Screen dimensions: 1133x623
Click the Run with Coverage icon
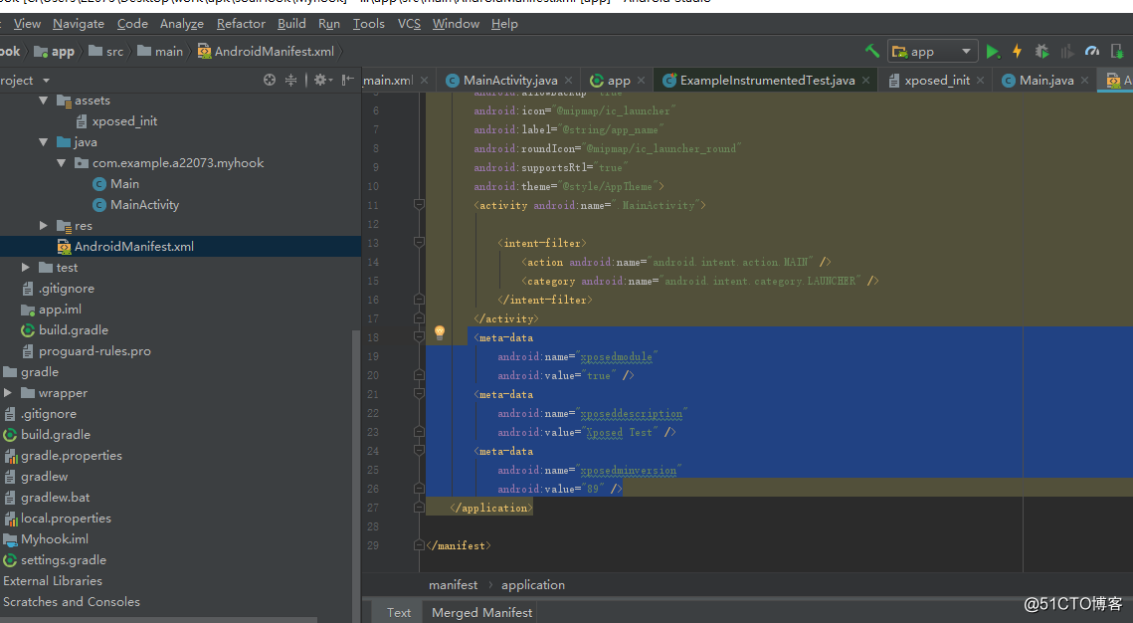[1066, 52]
